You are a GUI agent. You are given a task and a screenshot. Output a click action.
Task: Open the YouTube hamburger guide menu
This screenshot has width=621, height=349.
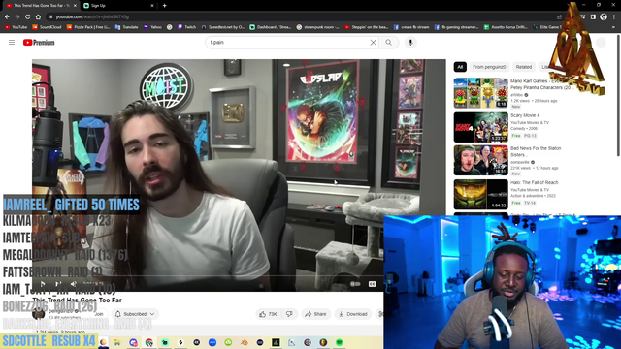(x=12, y=42)
